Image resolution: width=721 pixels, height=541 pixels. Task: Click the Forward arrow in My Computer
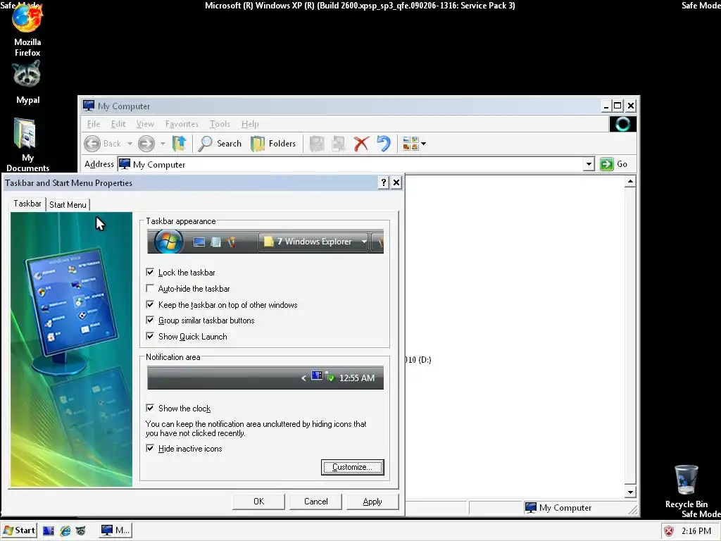click(x=146, y=144)
